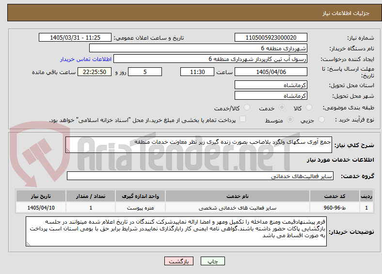
Task: Select the جزیی purchase type radio
Action: [x=321, y=119]
